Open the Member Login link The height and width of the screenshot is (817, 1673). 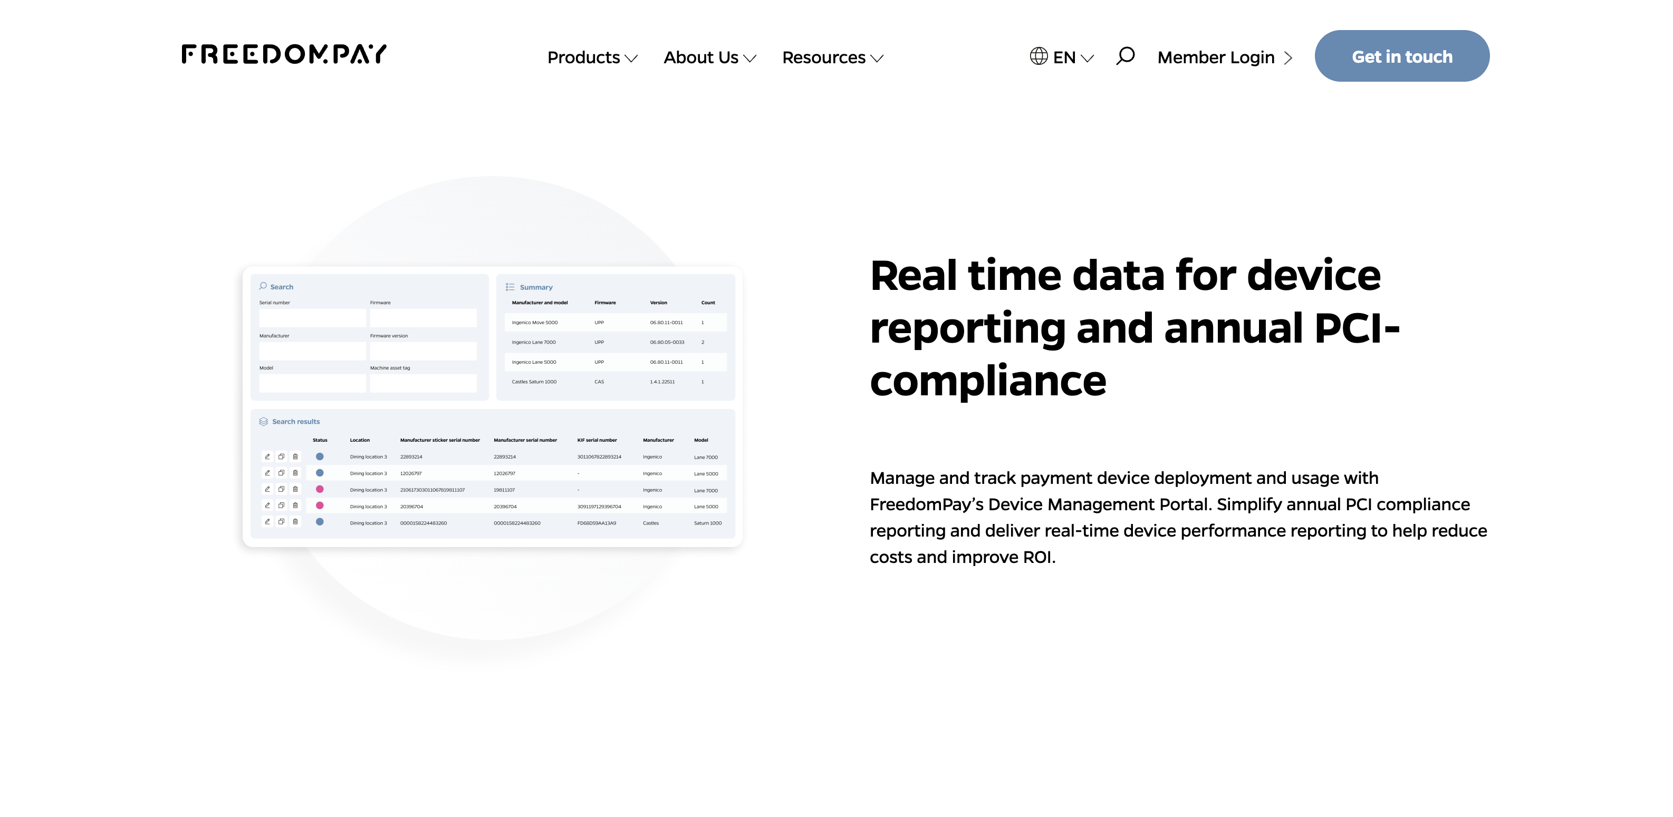[x=1225, y=57]
